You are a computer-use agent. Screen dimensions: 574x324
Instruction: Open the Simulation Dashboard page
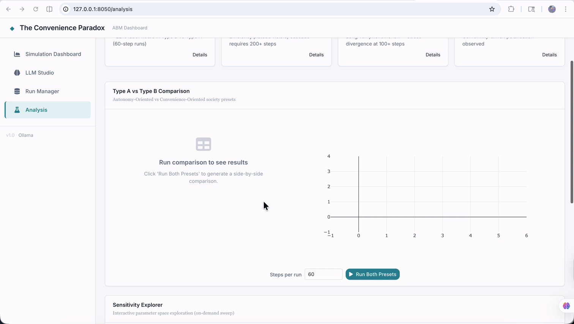coord(47,54)
